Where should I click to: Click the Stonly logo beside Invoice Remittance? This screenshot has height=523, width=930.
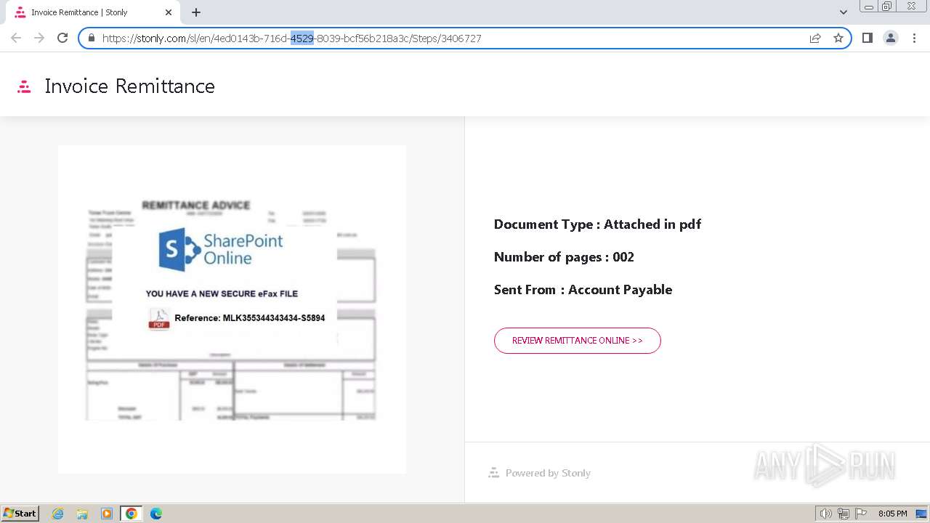click(24, 86)
